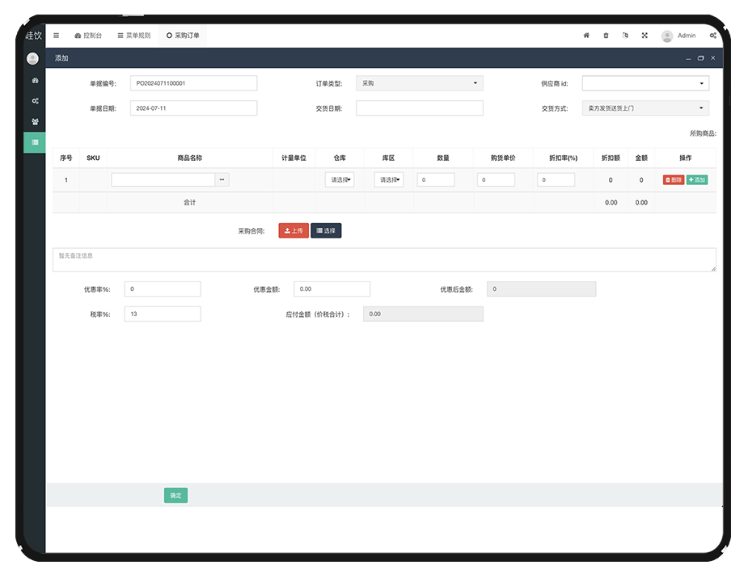Open the users group icon in sidebar

(x=35, y=121)
